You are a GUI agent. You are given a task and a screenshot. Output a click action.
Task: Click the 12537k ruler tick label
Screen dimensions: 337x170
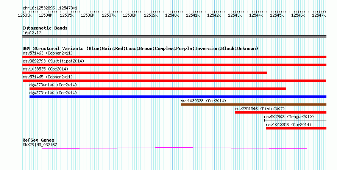pos(109,16)
